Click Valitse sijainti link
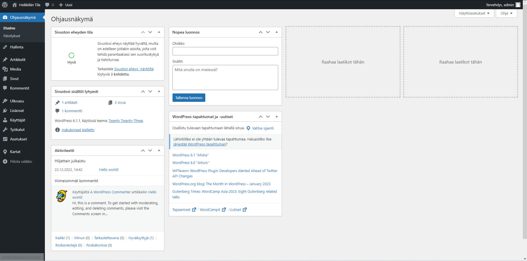Viewport: 527px width, 261px height. 263,128
